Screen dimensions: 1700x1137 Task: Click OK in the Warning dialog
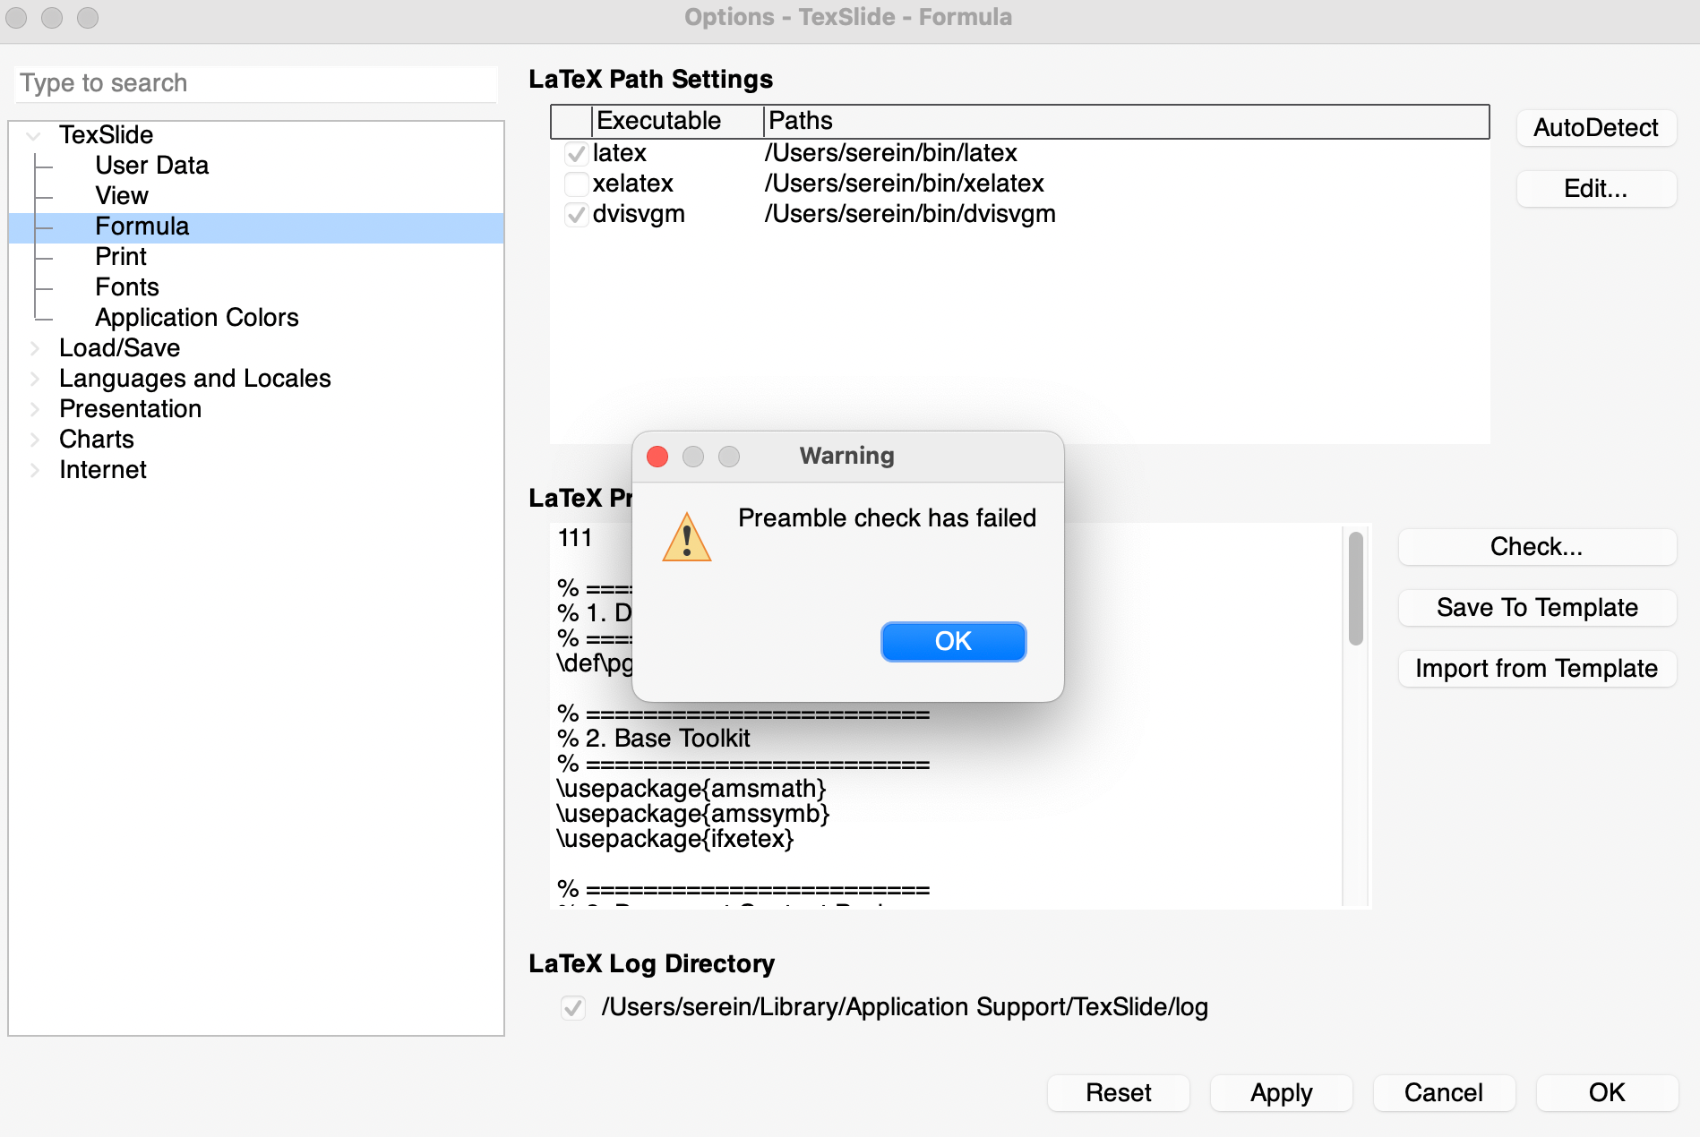[x=953, y=641]
